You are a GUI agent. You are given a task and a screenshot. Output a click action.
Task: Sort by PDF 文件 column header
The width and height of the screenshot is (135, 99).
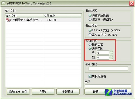click(x=25, y=16)
